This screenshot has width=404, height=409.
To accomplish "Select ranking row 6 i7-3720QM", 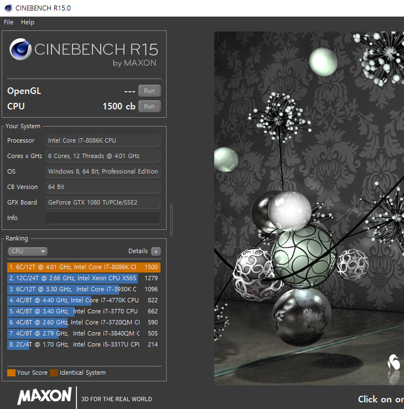I will [x=84, y=322].
